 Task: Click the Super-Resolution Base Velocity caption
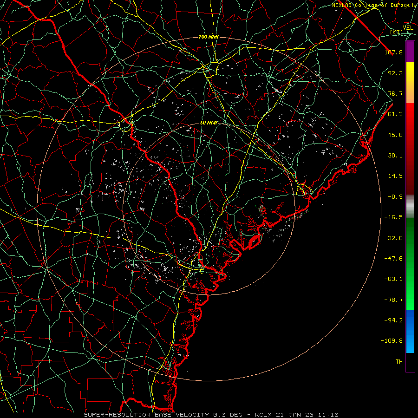pyautogui.click(x=211, y=415)
